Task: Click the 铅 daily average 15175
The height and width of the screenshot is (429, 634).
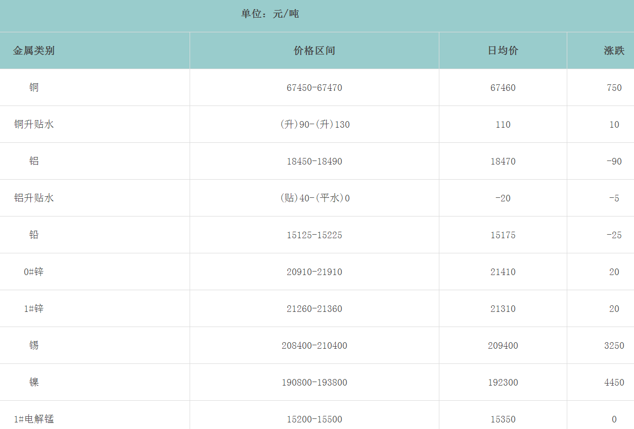Action: coord(503,235)
